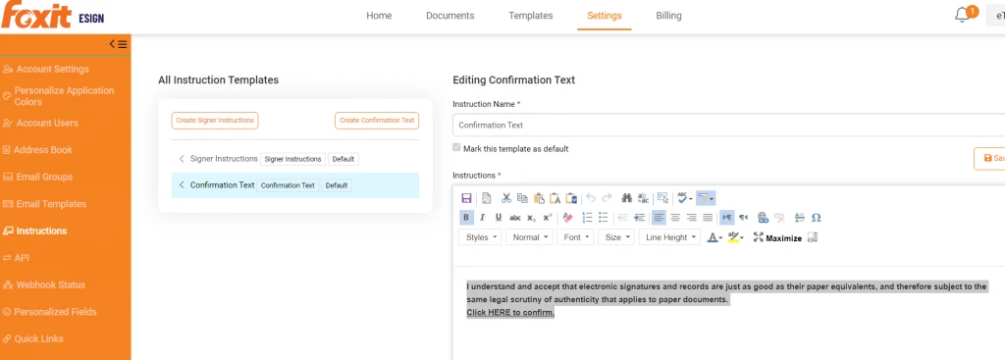Insert a bulleted list
The height and width of the screenshot is (360, 1005).
pos(604,217)
